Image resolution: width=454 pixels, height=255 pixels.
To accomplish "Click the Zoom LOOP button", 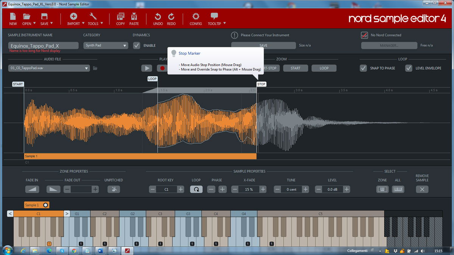I will (x=324, y=68).
